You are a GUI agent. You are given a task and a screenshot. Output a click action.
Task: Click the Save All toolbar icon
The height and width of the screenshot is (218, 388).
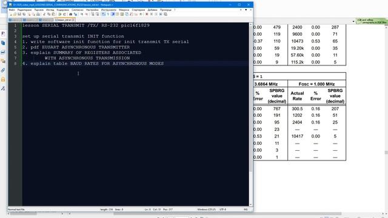[x=24, y=15]
